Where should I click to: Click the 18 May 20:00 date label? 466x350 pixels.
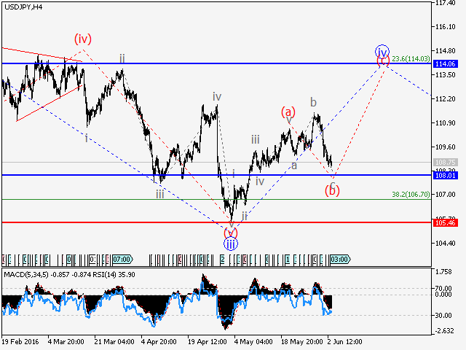coord(301,342)
